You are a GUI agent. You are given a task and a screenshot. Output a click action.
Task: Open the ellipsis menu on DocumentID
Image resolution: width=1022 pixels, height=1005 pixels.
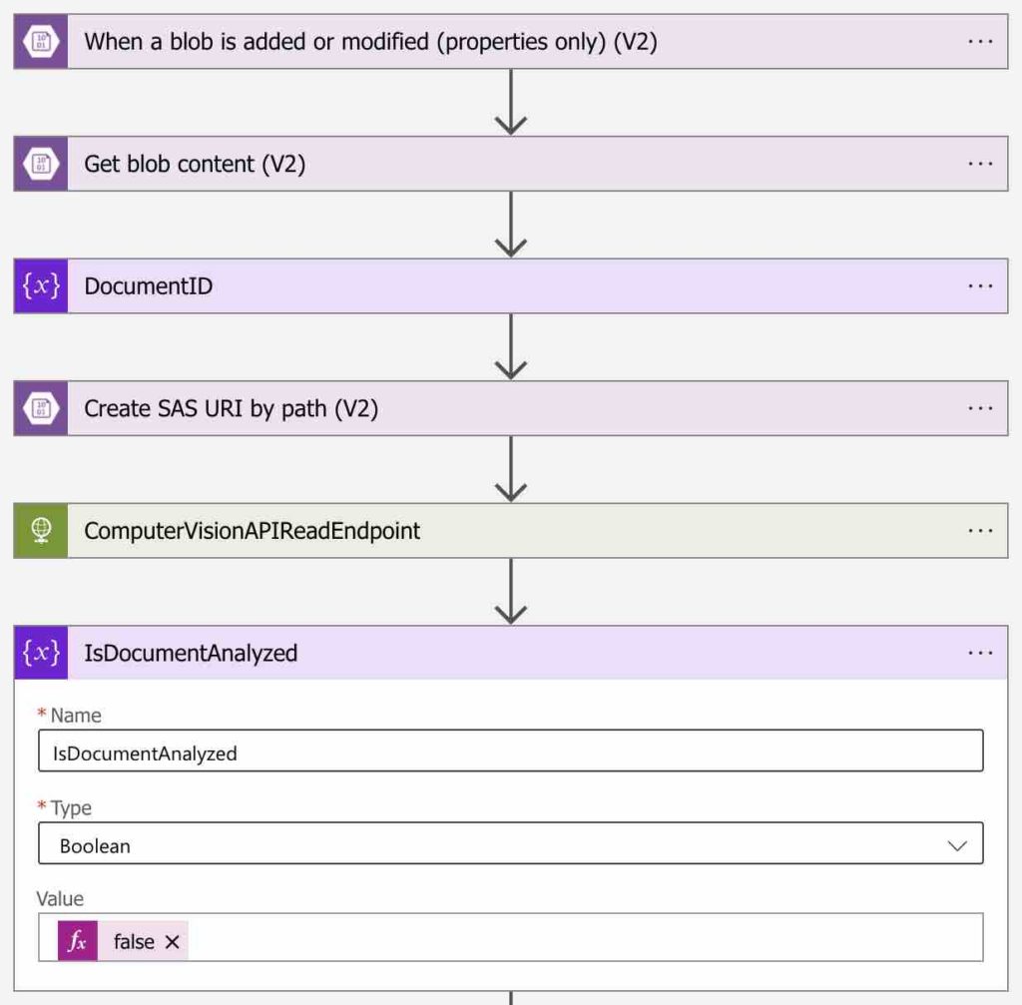tap(982, 286)
